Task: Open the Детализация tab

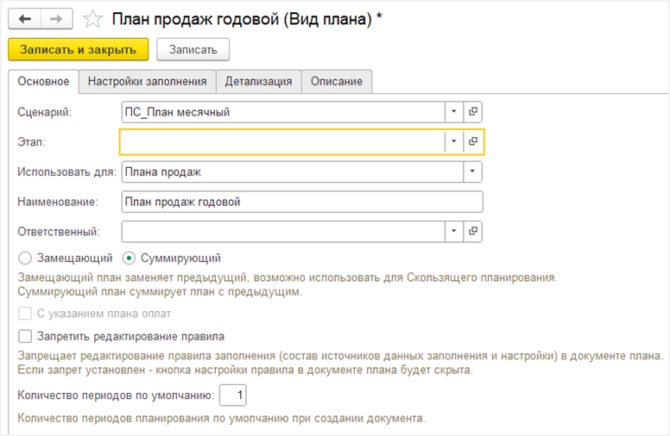Action: pyautogui.click(x=258, y=82)
